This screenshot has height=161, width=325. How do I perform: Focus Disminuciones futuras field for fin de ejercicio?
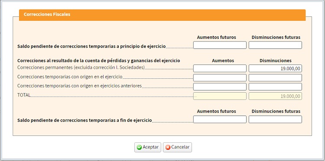(x=275, y=119)
